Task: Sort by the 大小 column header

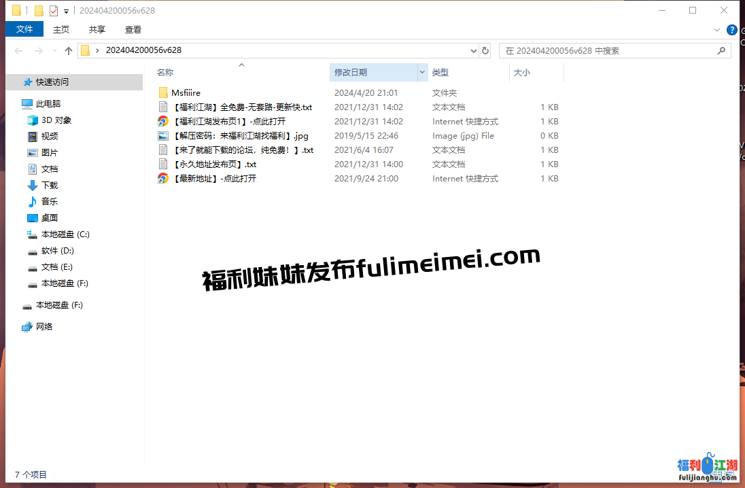Action: [x=521, y=72]
